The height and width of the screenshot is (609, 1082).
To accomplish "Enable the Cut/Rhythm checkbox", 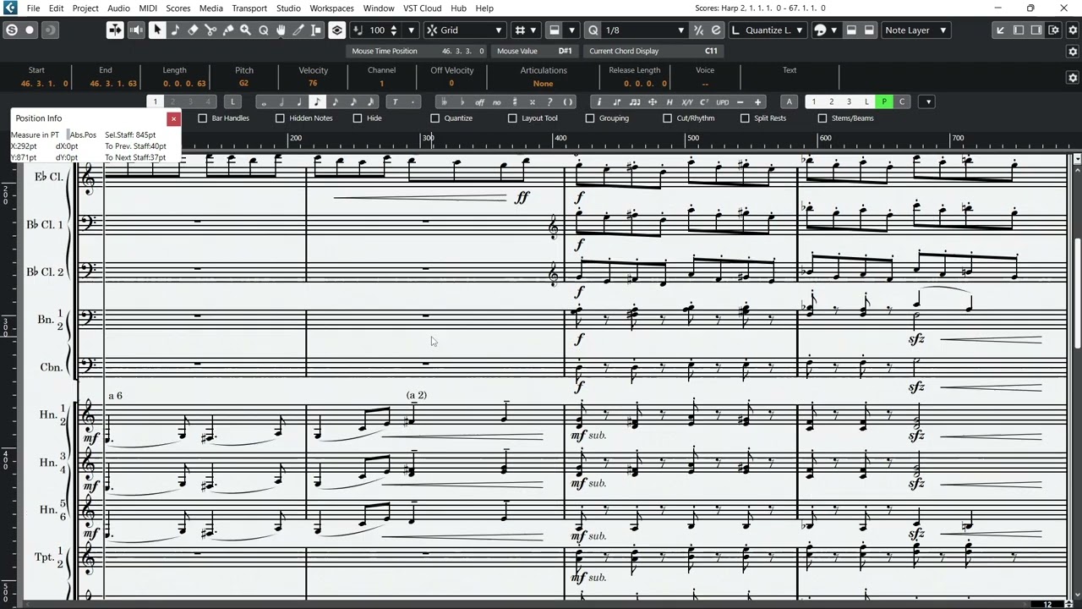I will pyautogui.click(x=667, y=118).
